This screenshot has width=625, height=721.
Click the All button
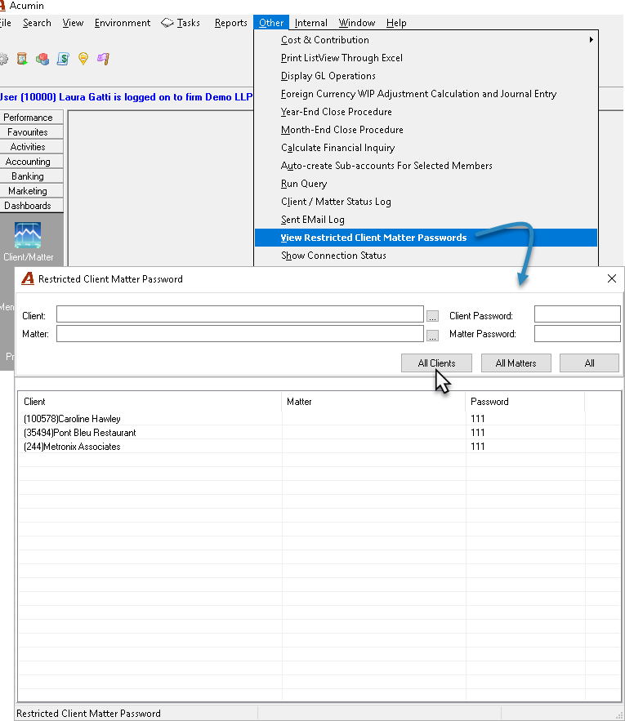click(x=589, y=363)
